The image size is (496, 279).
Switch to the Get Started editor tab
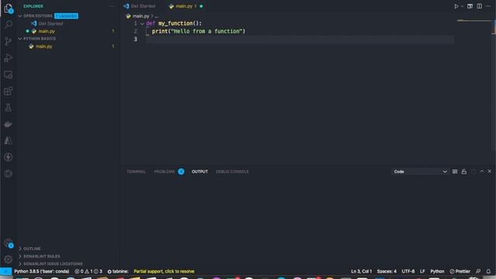[139, 6]
